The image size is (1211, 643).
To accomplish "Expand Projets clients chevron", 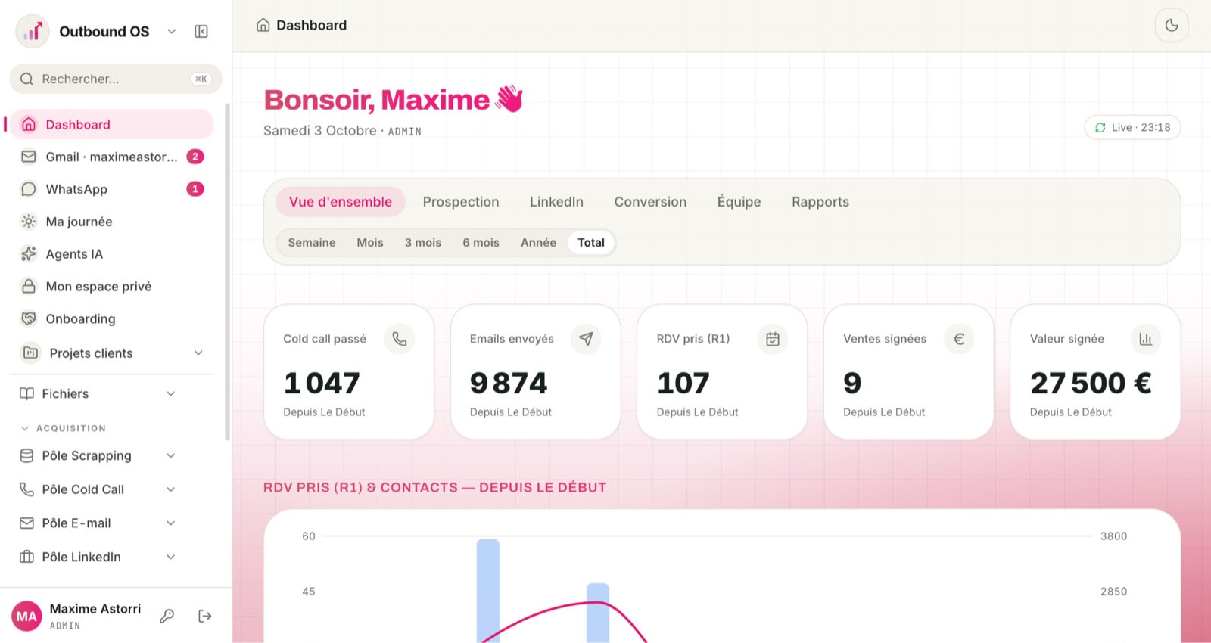I will click(198, 353).
